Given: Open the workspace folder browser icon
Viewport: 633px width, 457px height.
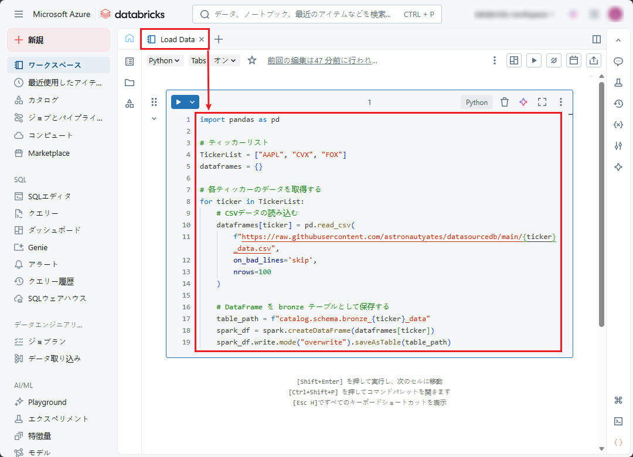Looking at the screenshot, I should (130, 83).
